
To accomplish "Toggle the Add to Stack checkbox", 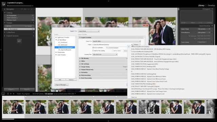I will coord(113,51).
